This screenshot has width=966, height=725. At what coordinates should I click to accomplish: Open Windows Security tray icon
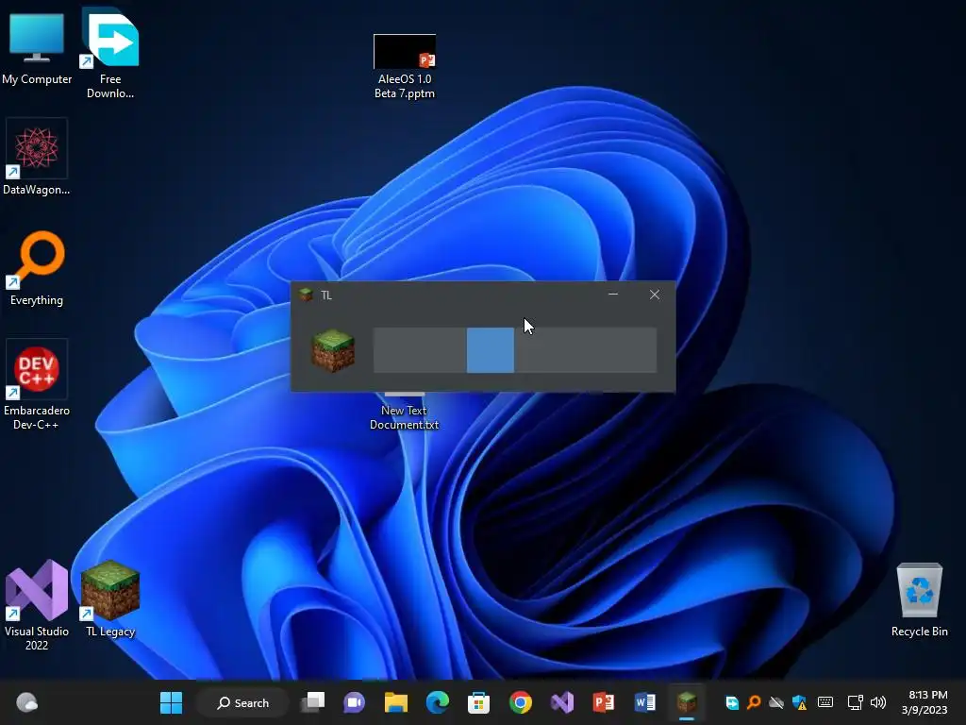tap(799, 702)
